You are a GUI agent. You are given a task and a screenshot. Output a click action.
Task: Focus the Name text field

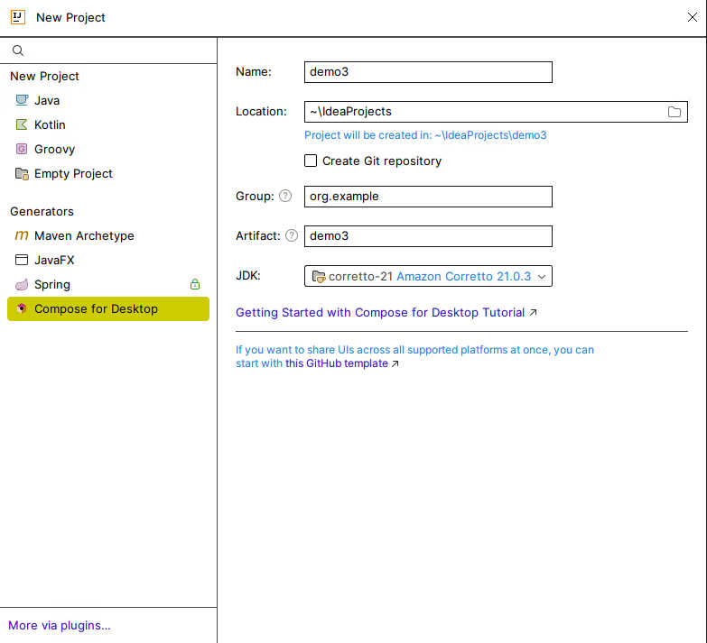[x=428, y=72]
